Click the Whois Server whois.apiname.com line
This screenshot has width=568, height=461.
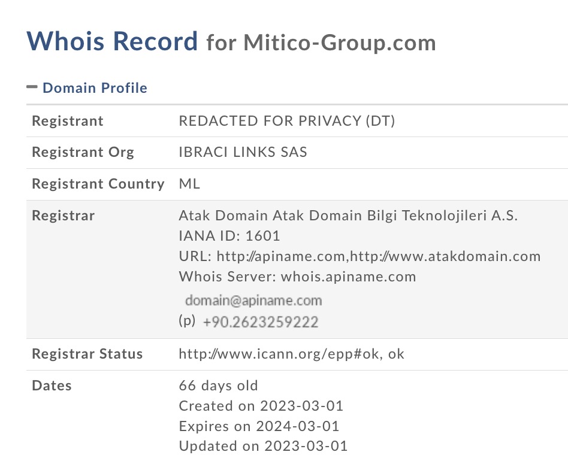[x=297, y=277]
